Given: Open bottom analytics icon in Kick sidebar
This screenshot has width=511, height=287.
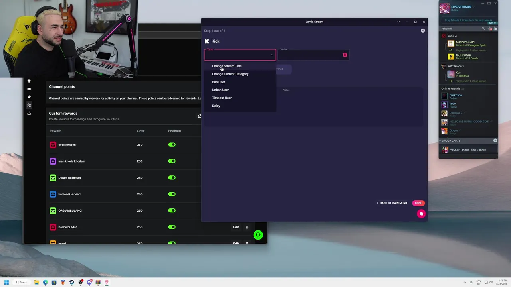Looking at the screenshot, I should [29, 113].
